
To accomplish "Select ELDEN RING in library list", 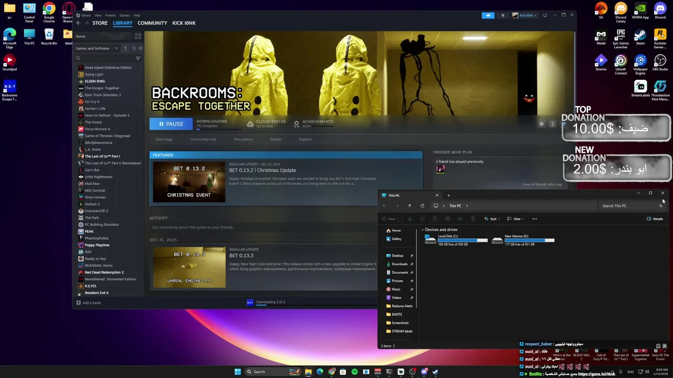I will (95, 81).
